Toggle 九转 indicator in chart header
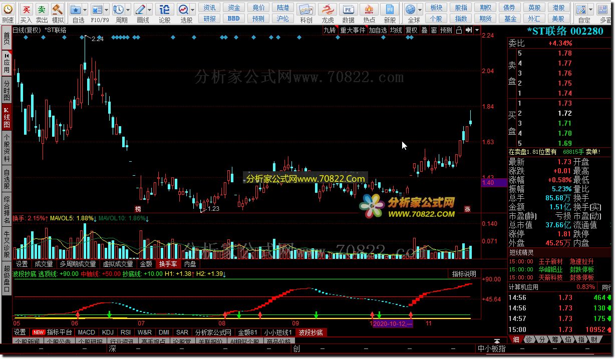The height and width of the screenshot is (359, 616). [329, 30]
